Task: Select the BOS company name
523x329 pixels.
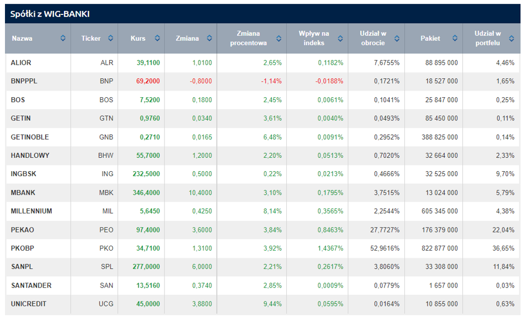Action: pyautogui.click(x=18, y=100)
